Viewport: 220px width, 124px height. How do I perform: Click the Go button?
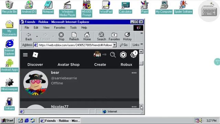point(124,45)
